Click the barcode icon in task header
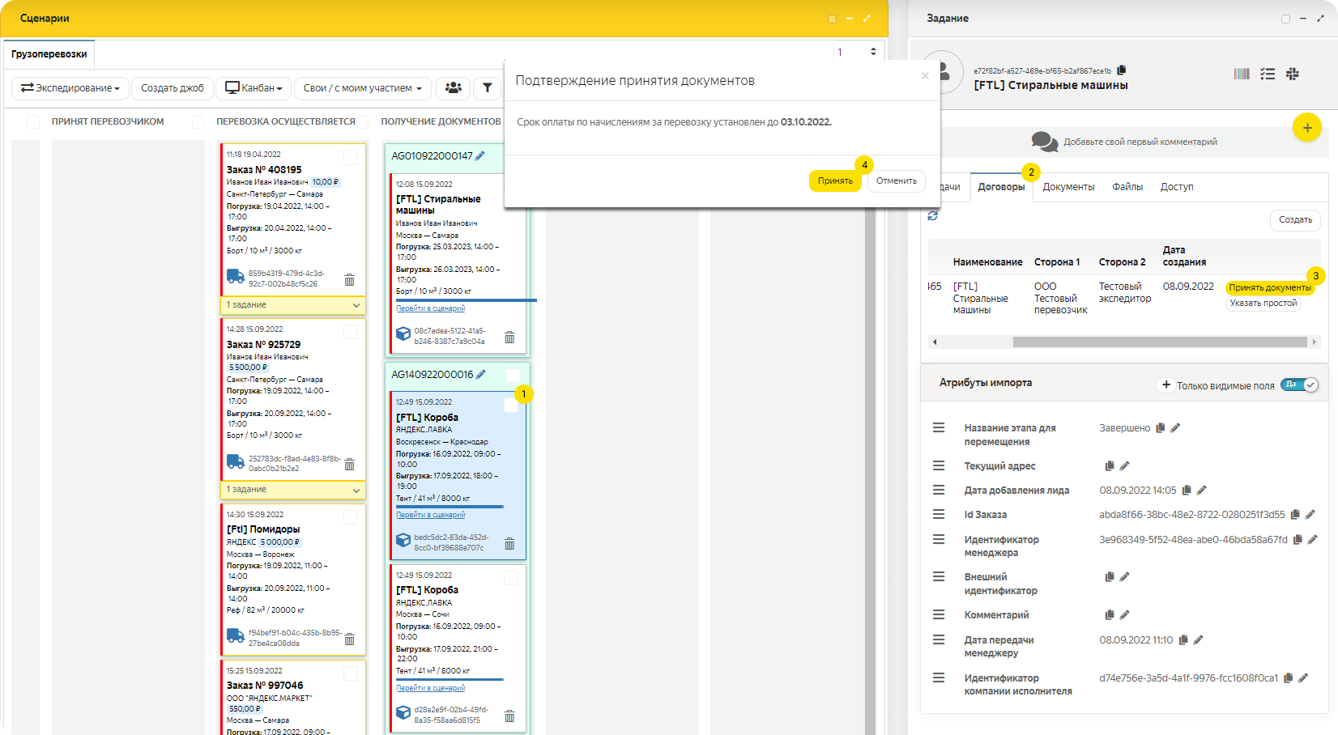 point(1242,74)
